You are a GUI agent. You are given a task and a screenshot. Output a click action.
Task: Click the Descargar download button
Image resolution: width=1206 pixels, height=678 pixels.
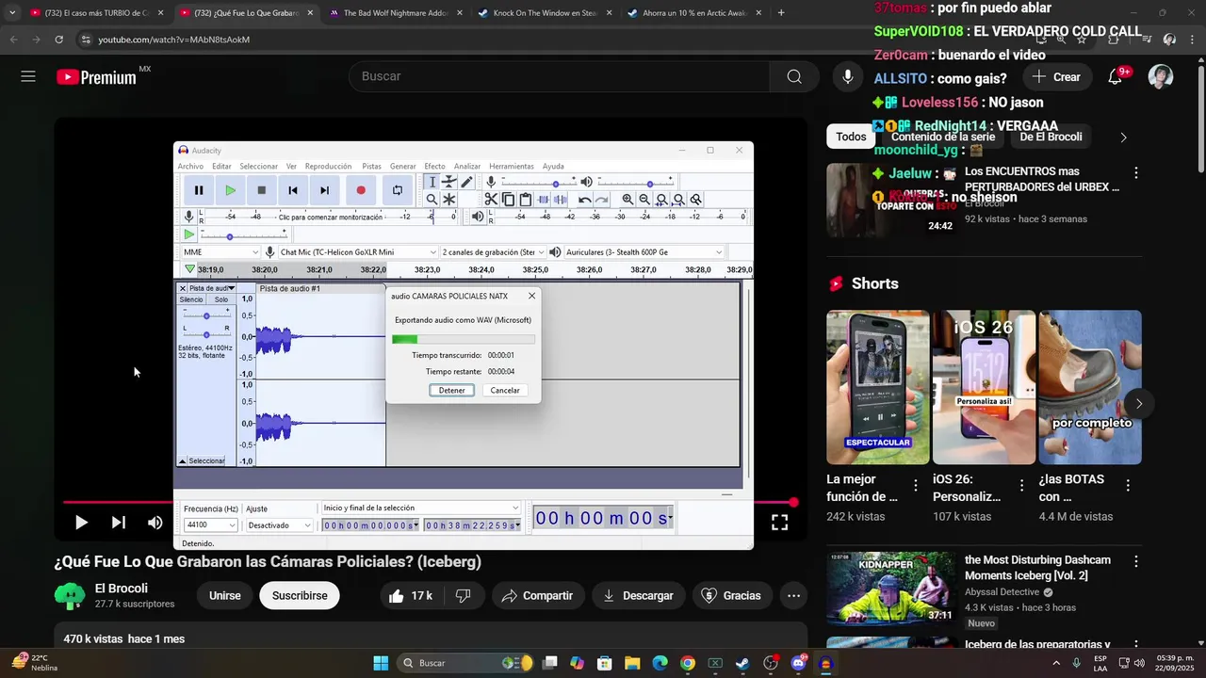click(x=639, y=596)
